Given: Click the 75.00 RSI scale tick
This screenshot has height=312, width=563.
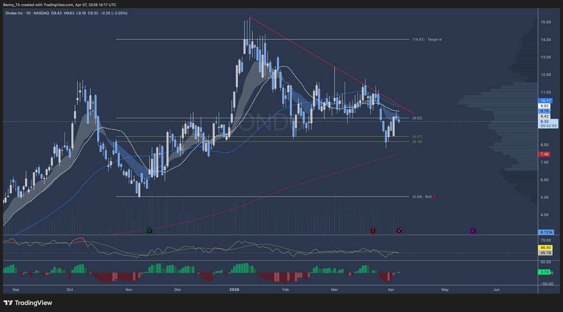Looking at the screenshot, I should pyautogui.click(x=546, y=239).
